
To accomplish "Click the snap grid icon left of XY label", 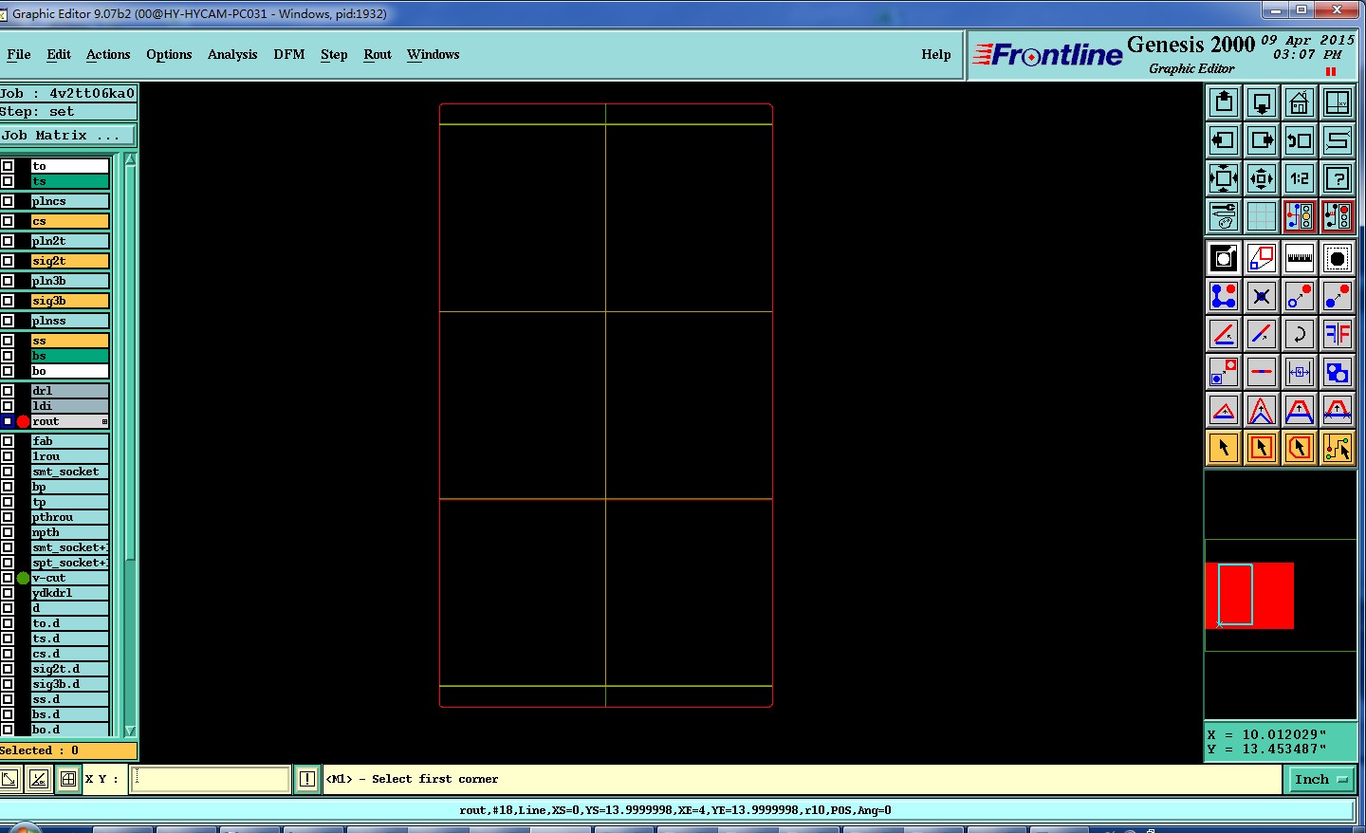I will [x=68, y=779].
